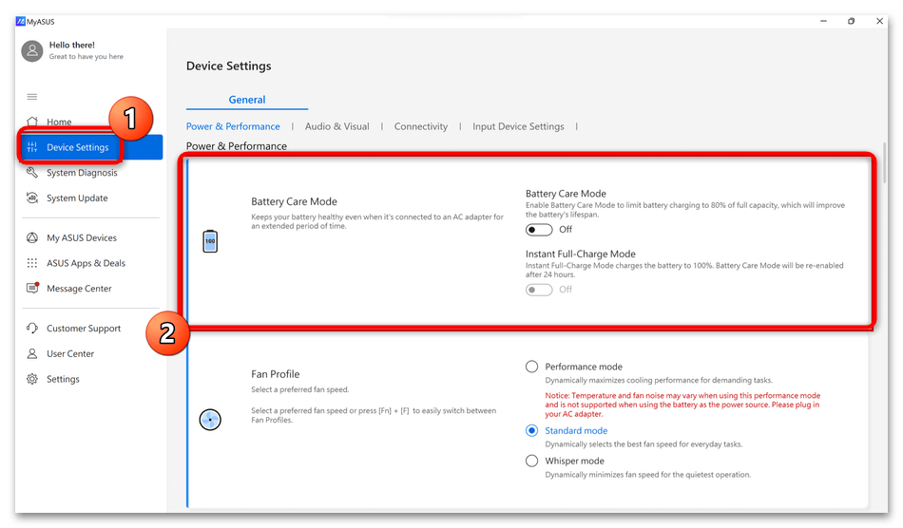Click the Message Center icon with red dot
Image resolution: width=903 pixels, height=528 pixels.
pos(32,288)
